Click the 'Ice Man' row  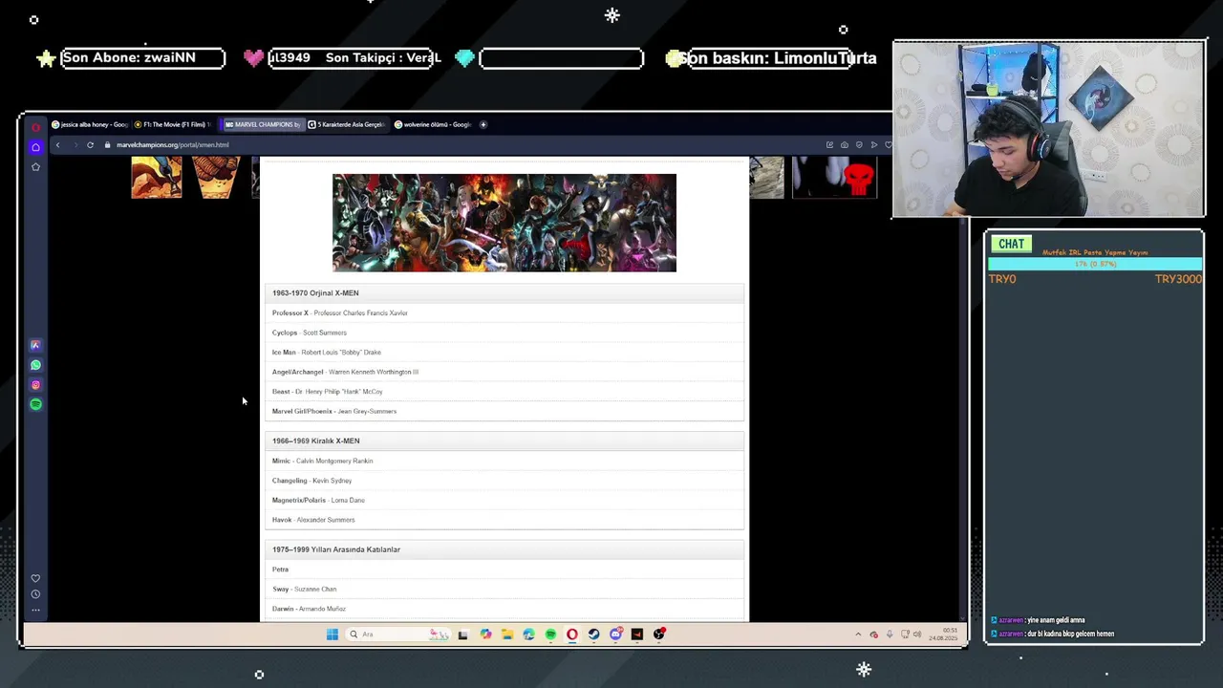(x=504, y=353)
